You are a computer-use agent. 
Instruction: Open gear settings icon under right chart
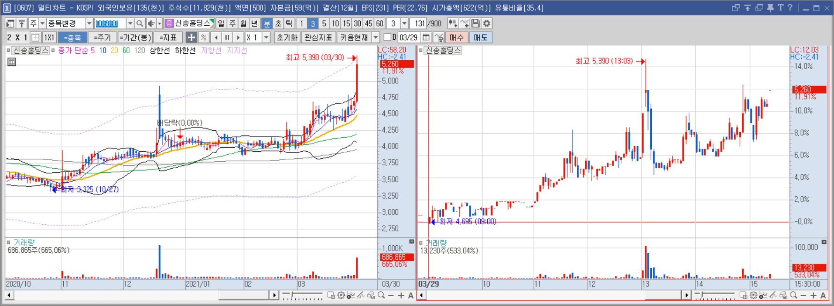pyautogui.click(x=753, y=295)
